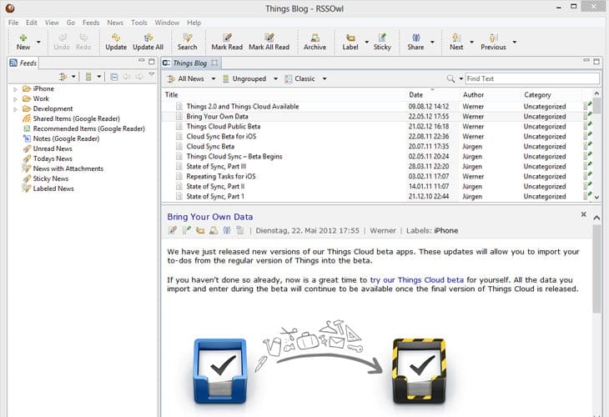
Task: Click the Mark Read toolbar icon
Action: click(x=227, y=42)
